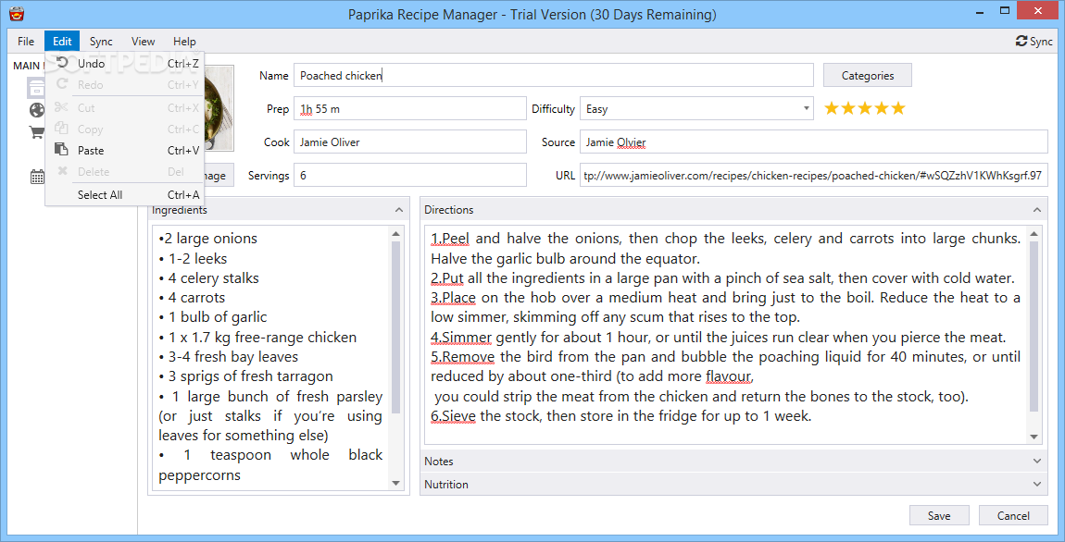Click the Directions scrollbar up arrow
The image size is (1065, 542).
(1034, 235)
